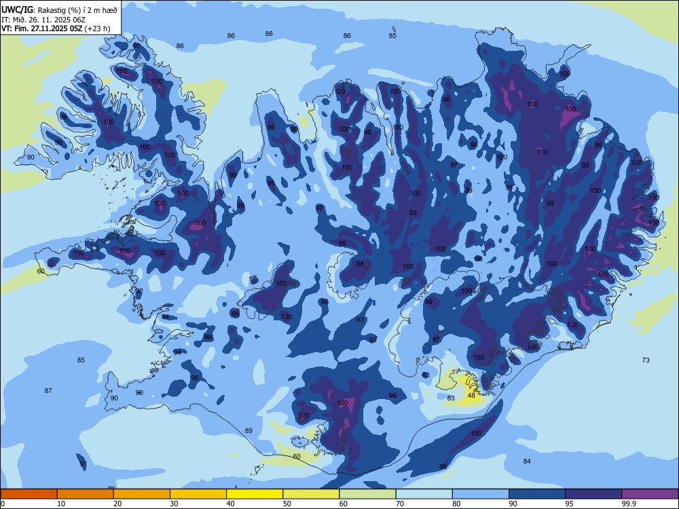Pick the pale green 60–70 legend swatch
The image size is (679, 509).
(367, 494)
